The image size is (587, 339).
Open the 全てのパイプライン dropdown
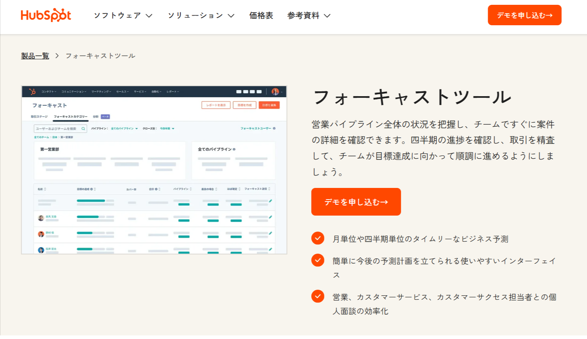(123, 128)
